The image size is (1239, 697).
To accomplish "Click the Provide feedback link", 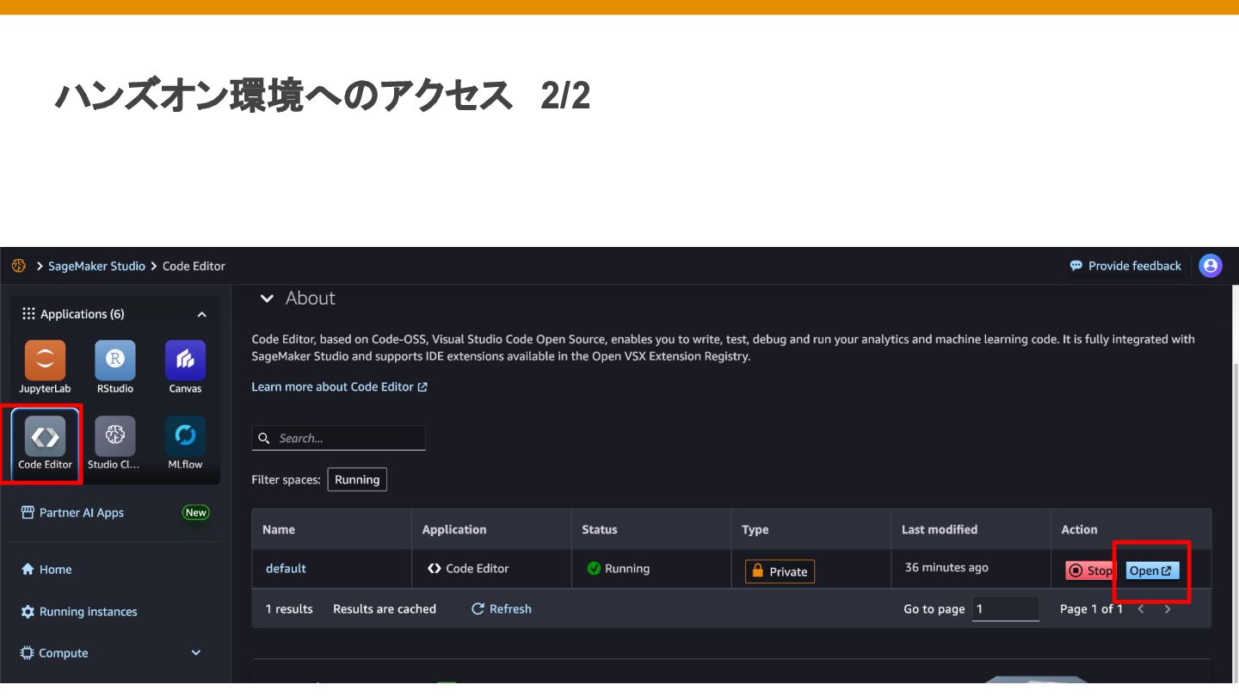I will pyautogui.click(x=1125, y=266).
